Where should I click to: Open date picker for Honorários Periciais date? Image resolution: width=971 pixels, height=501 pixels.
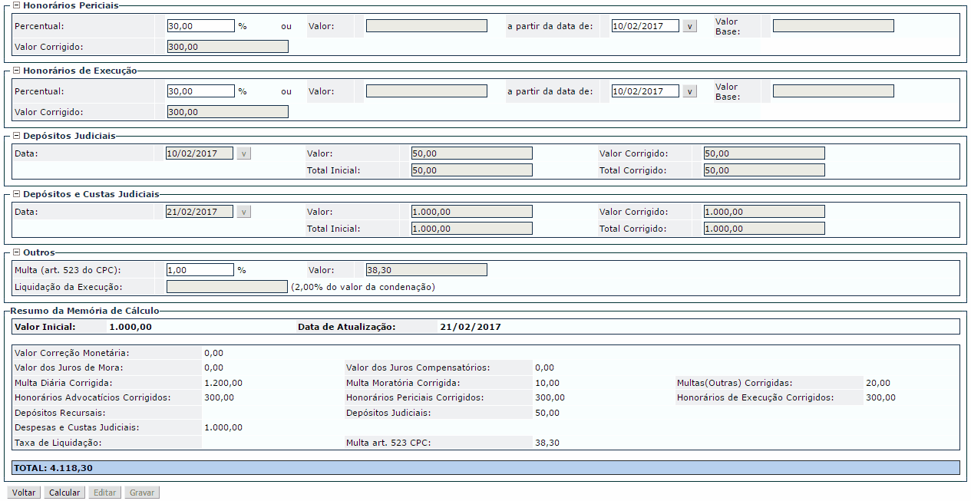click(690, 26)
